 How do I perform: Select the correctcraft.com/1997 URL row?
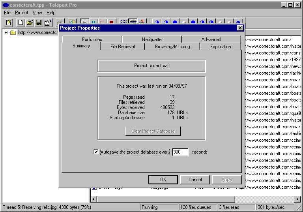pos(273,60)
